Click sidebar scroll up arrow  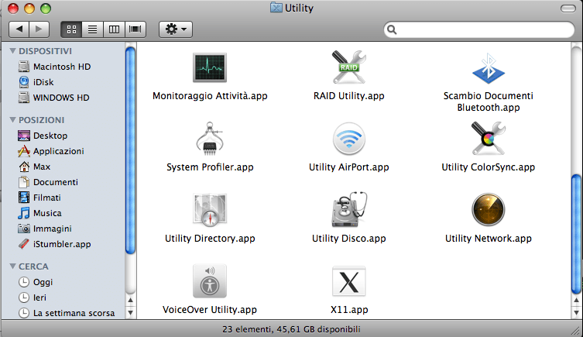(130, 300)
